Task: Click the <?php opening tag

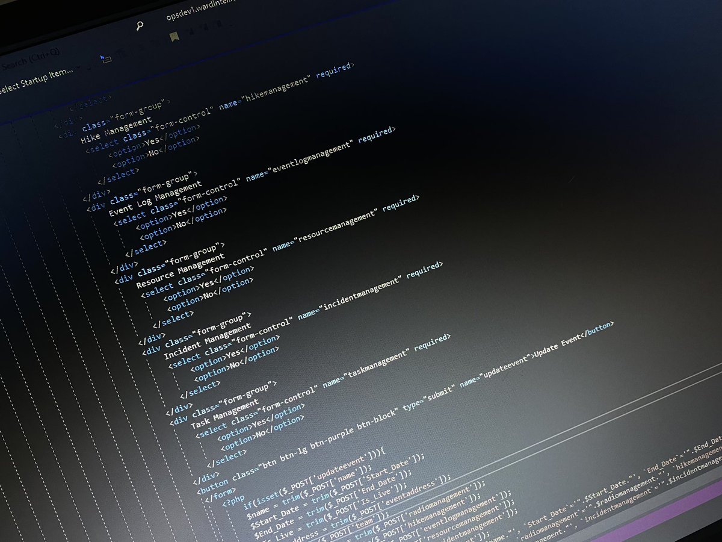Action: pos(233,499)
